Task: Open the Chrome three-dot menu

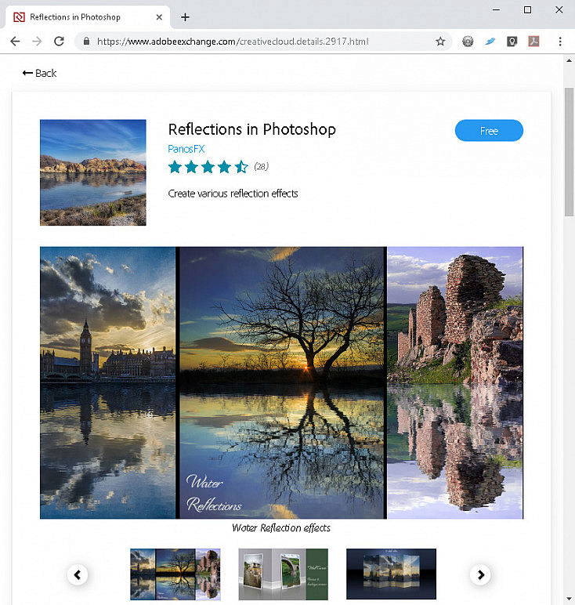Action: 560,42
